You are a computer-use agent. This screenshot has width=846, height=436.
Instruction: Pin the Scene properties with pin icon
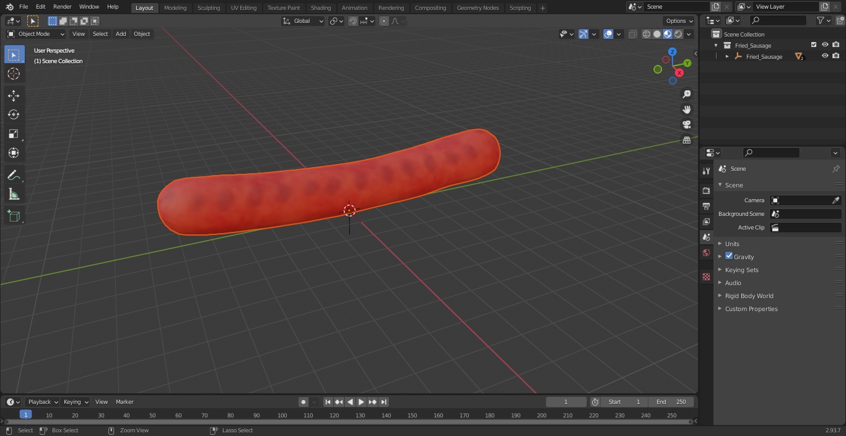(x=835, y=169)
